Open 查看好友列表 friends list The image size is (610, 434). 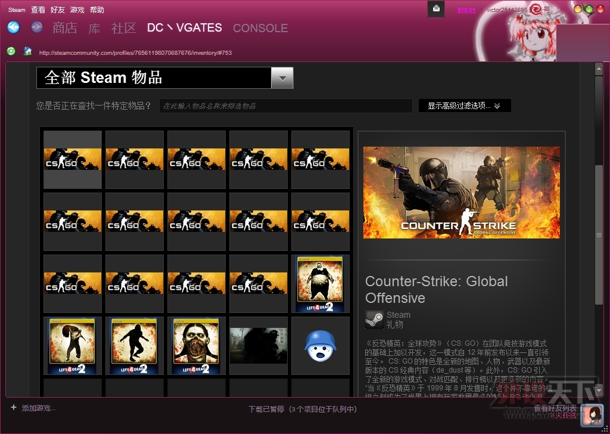555,408
